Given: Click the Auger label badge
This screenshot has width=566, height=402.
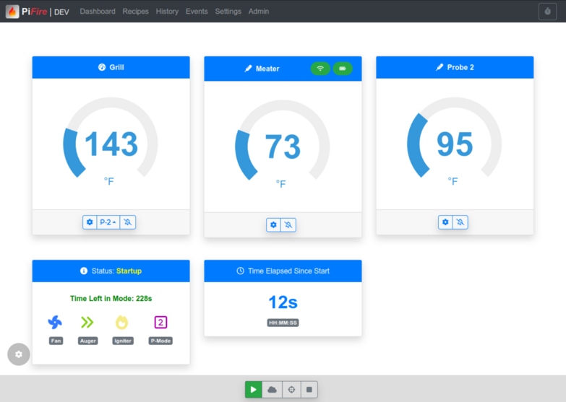Looking at the screenshot, I should coord(88,341).
